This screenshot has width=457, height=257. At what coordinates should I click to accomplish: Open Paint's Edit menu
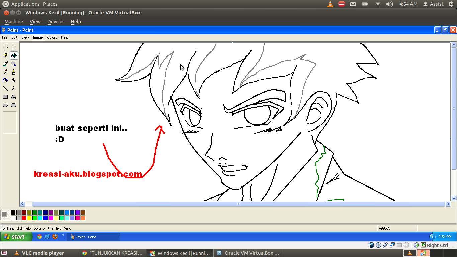click(x=14, y=37)
